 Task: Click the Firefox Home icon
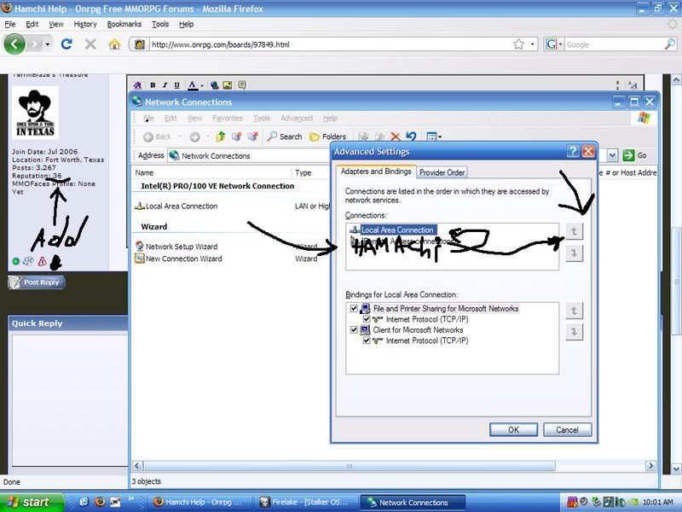tap(114, 44)
